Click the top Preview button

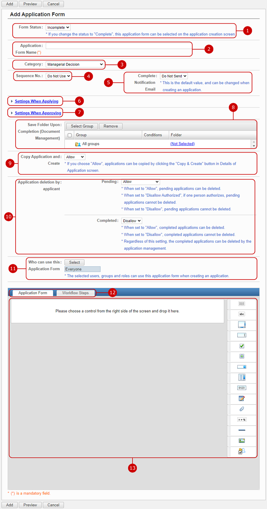30,4
